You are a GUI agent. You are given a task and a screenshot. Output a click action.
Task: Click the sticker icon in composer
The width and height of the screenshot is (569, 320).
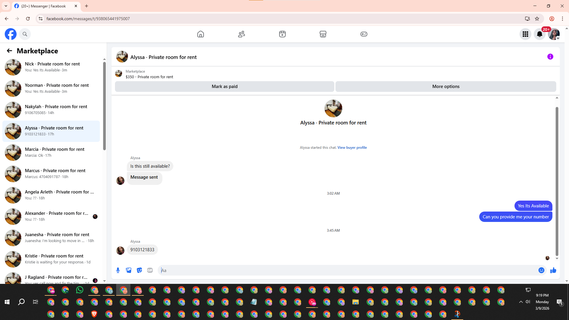coord(139,270)
